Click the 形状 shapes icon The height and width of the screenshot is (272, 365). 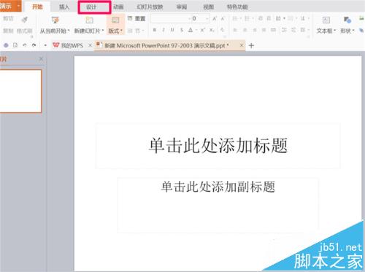[x=347, y=20]
